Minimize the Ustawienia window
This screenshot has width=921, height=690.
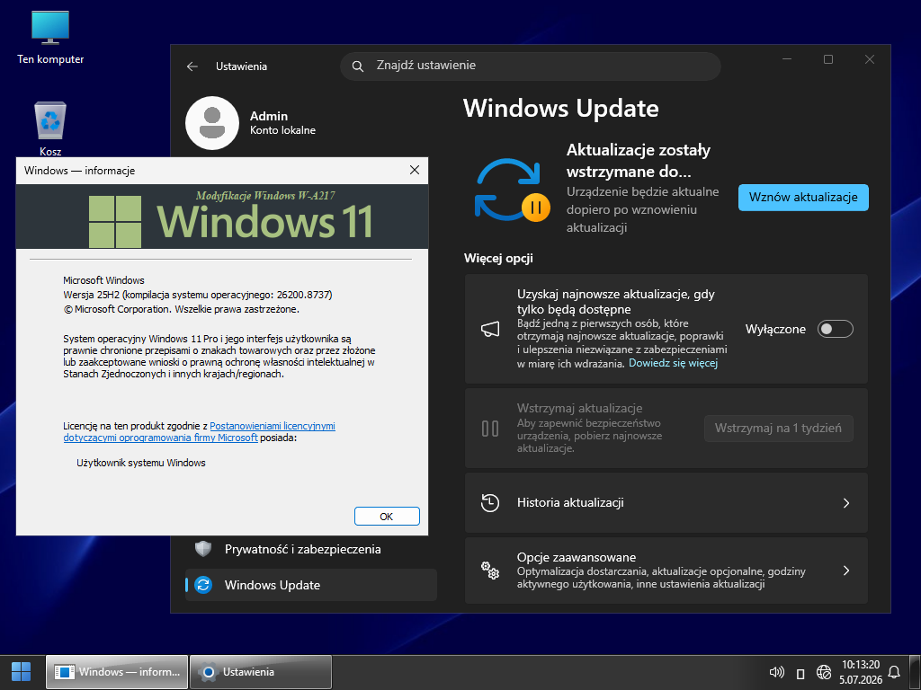click(787, 59)
